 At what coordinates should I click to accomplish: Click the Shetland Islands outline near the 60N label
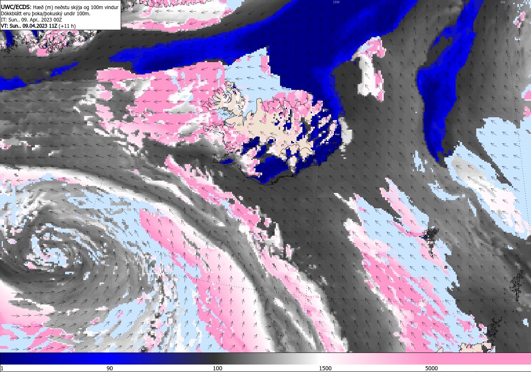pyautogui.click(x=517, y=286)
